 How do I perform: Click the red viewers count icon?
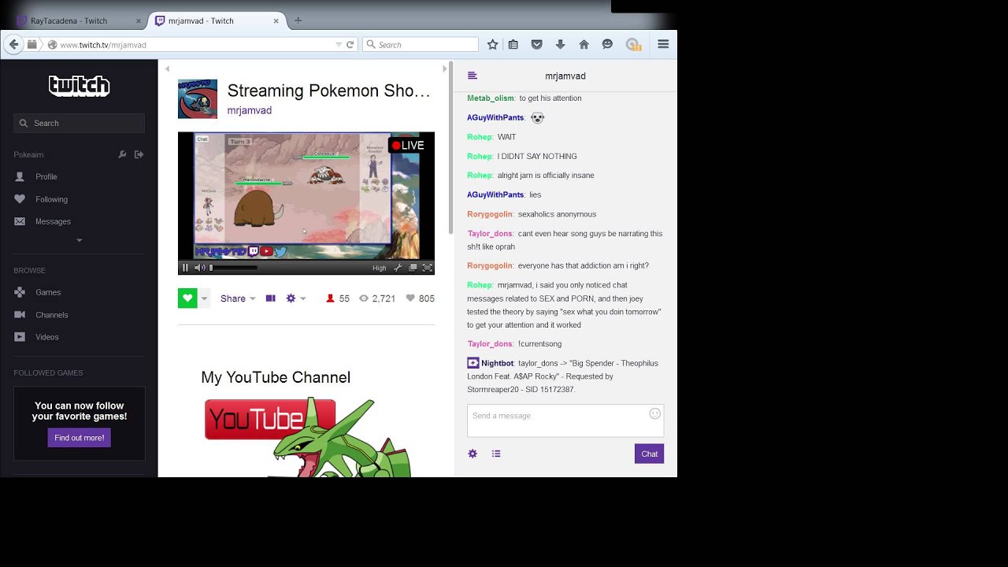[x=330, y=298]
